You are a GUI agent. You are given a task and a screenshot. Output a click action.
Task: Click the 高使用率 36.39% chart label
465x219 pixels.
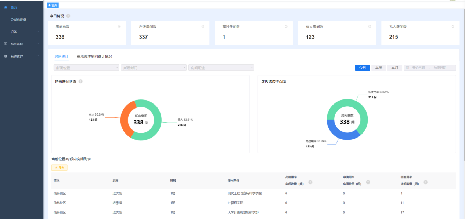click(316, 141)
